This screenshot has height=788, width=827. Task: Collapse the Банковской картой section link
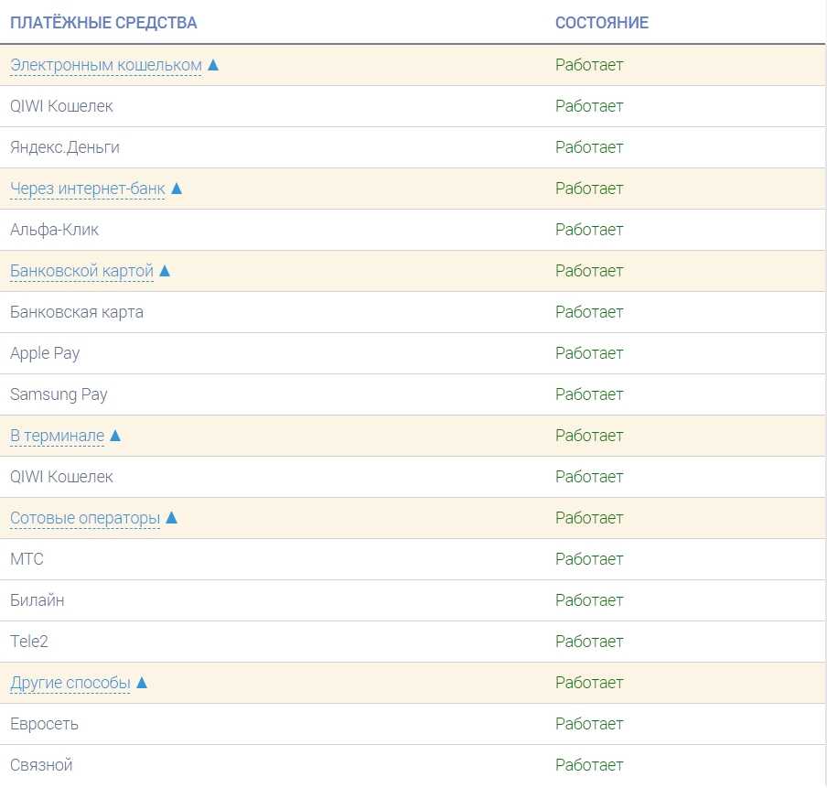[x=81, y=271]
